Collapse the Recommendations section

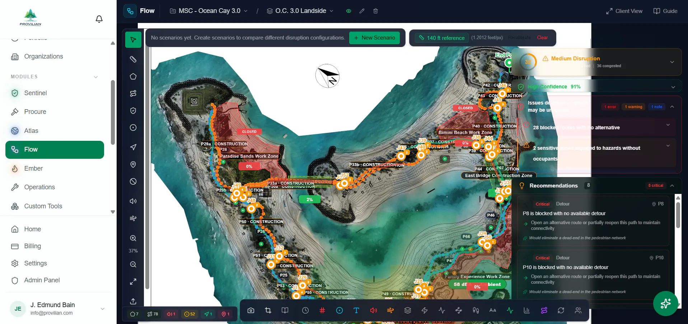tap(672, 186)
